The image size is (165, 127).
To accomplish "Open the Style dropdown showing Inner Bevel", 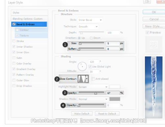I will pyautogui.click(x=90, y=20).
